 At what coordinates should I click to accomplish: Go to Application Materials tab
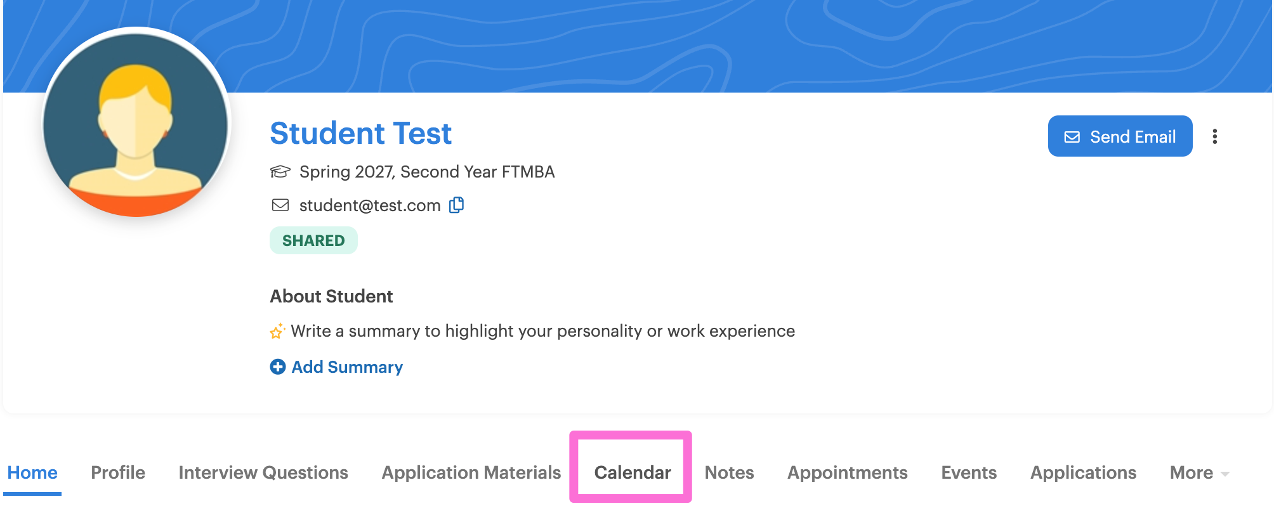pyautogui.click(x=471, y=472)
